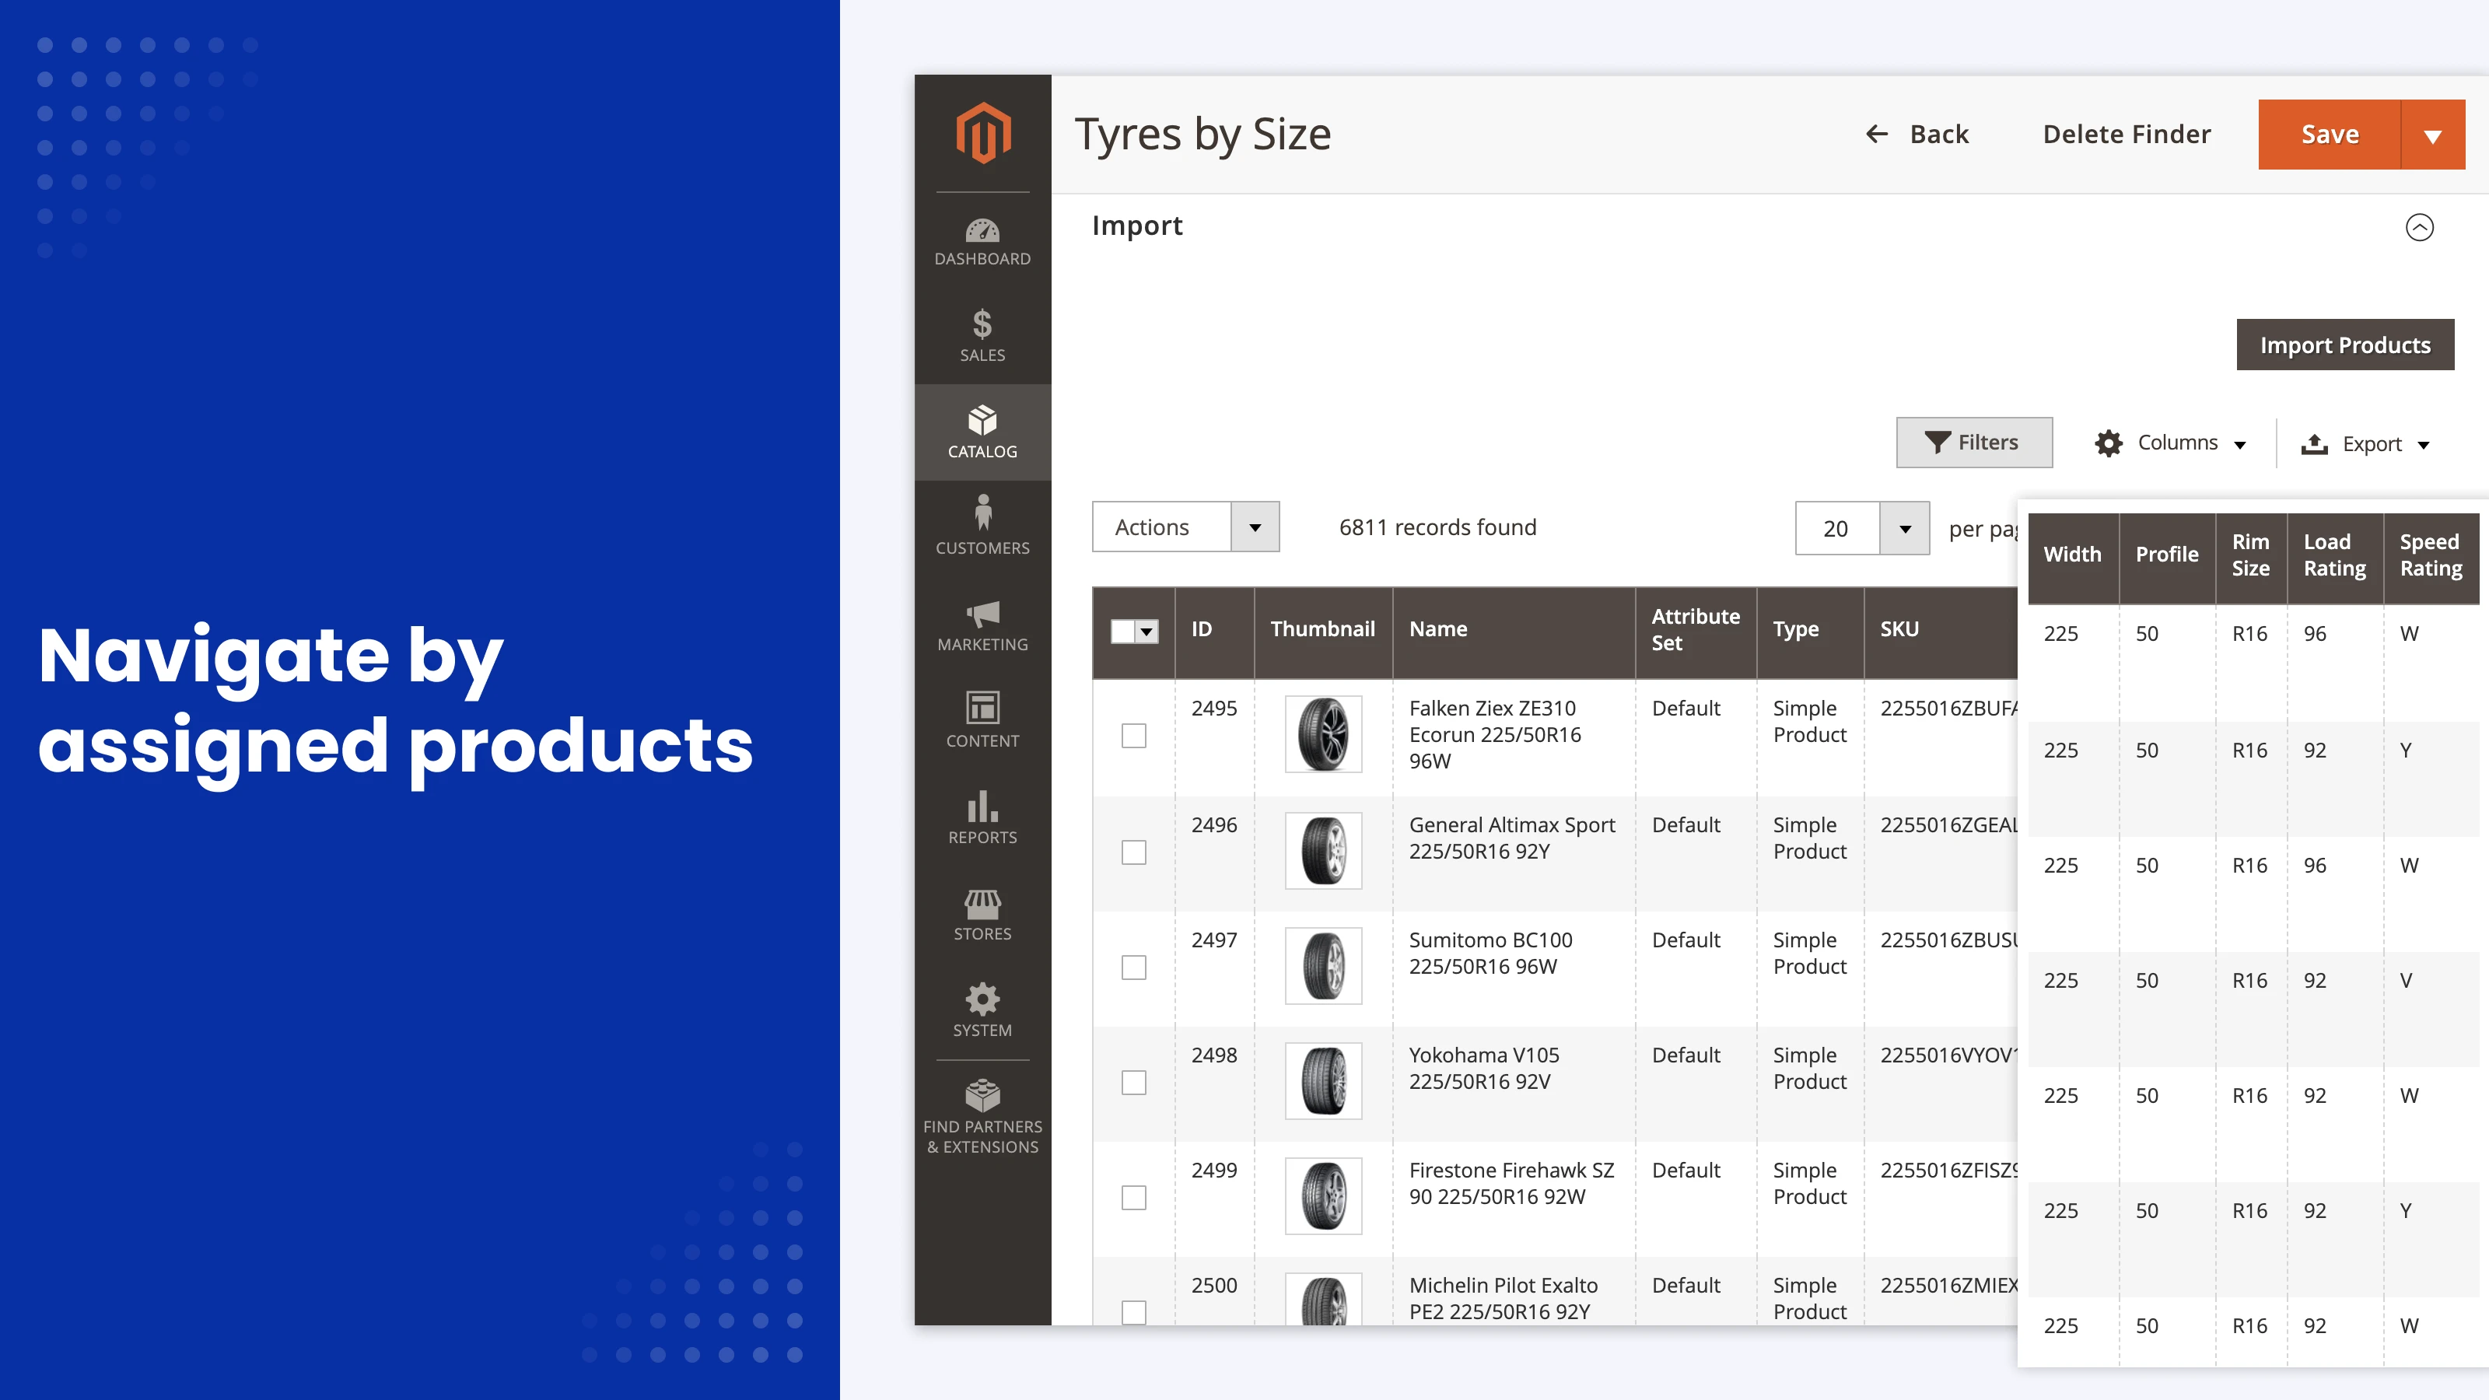The image size is (2489, 1400).
Task: Click the Import Products button
Action: [2345, 344]
